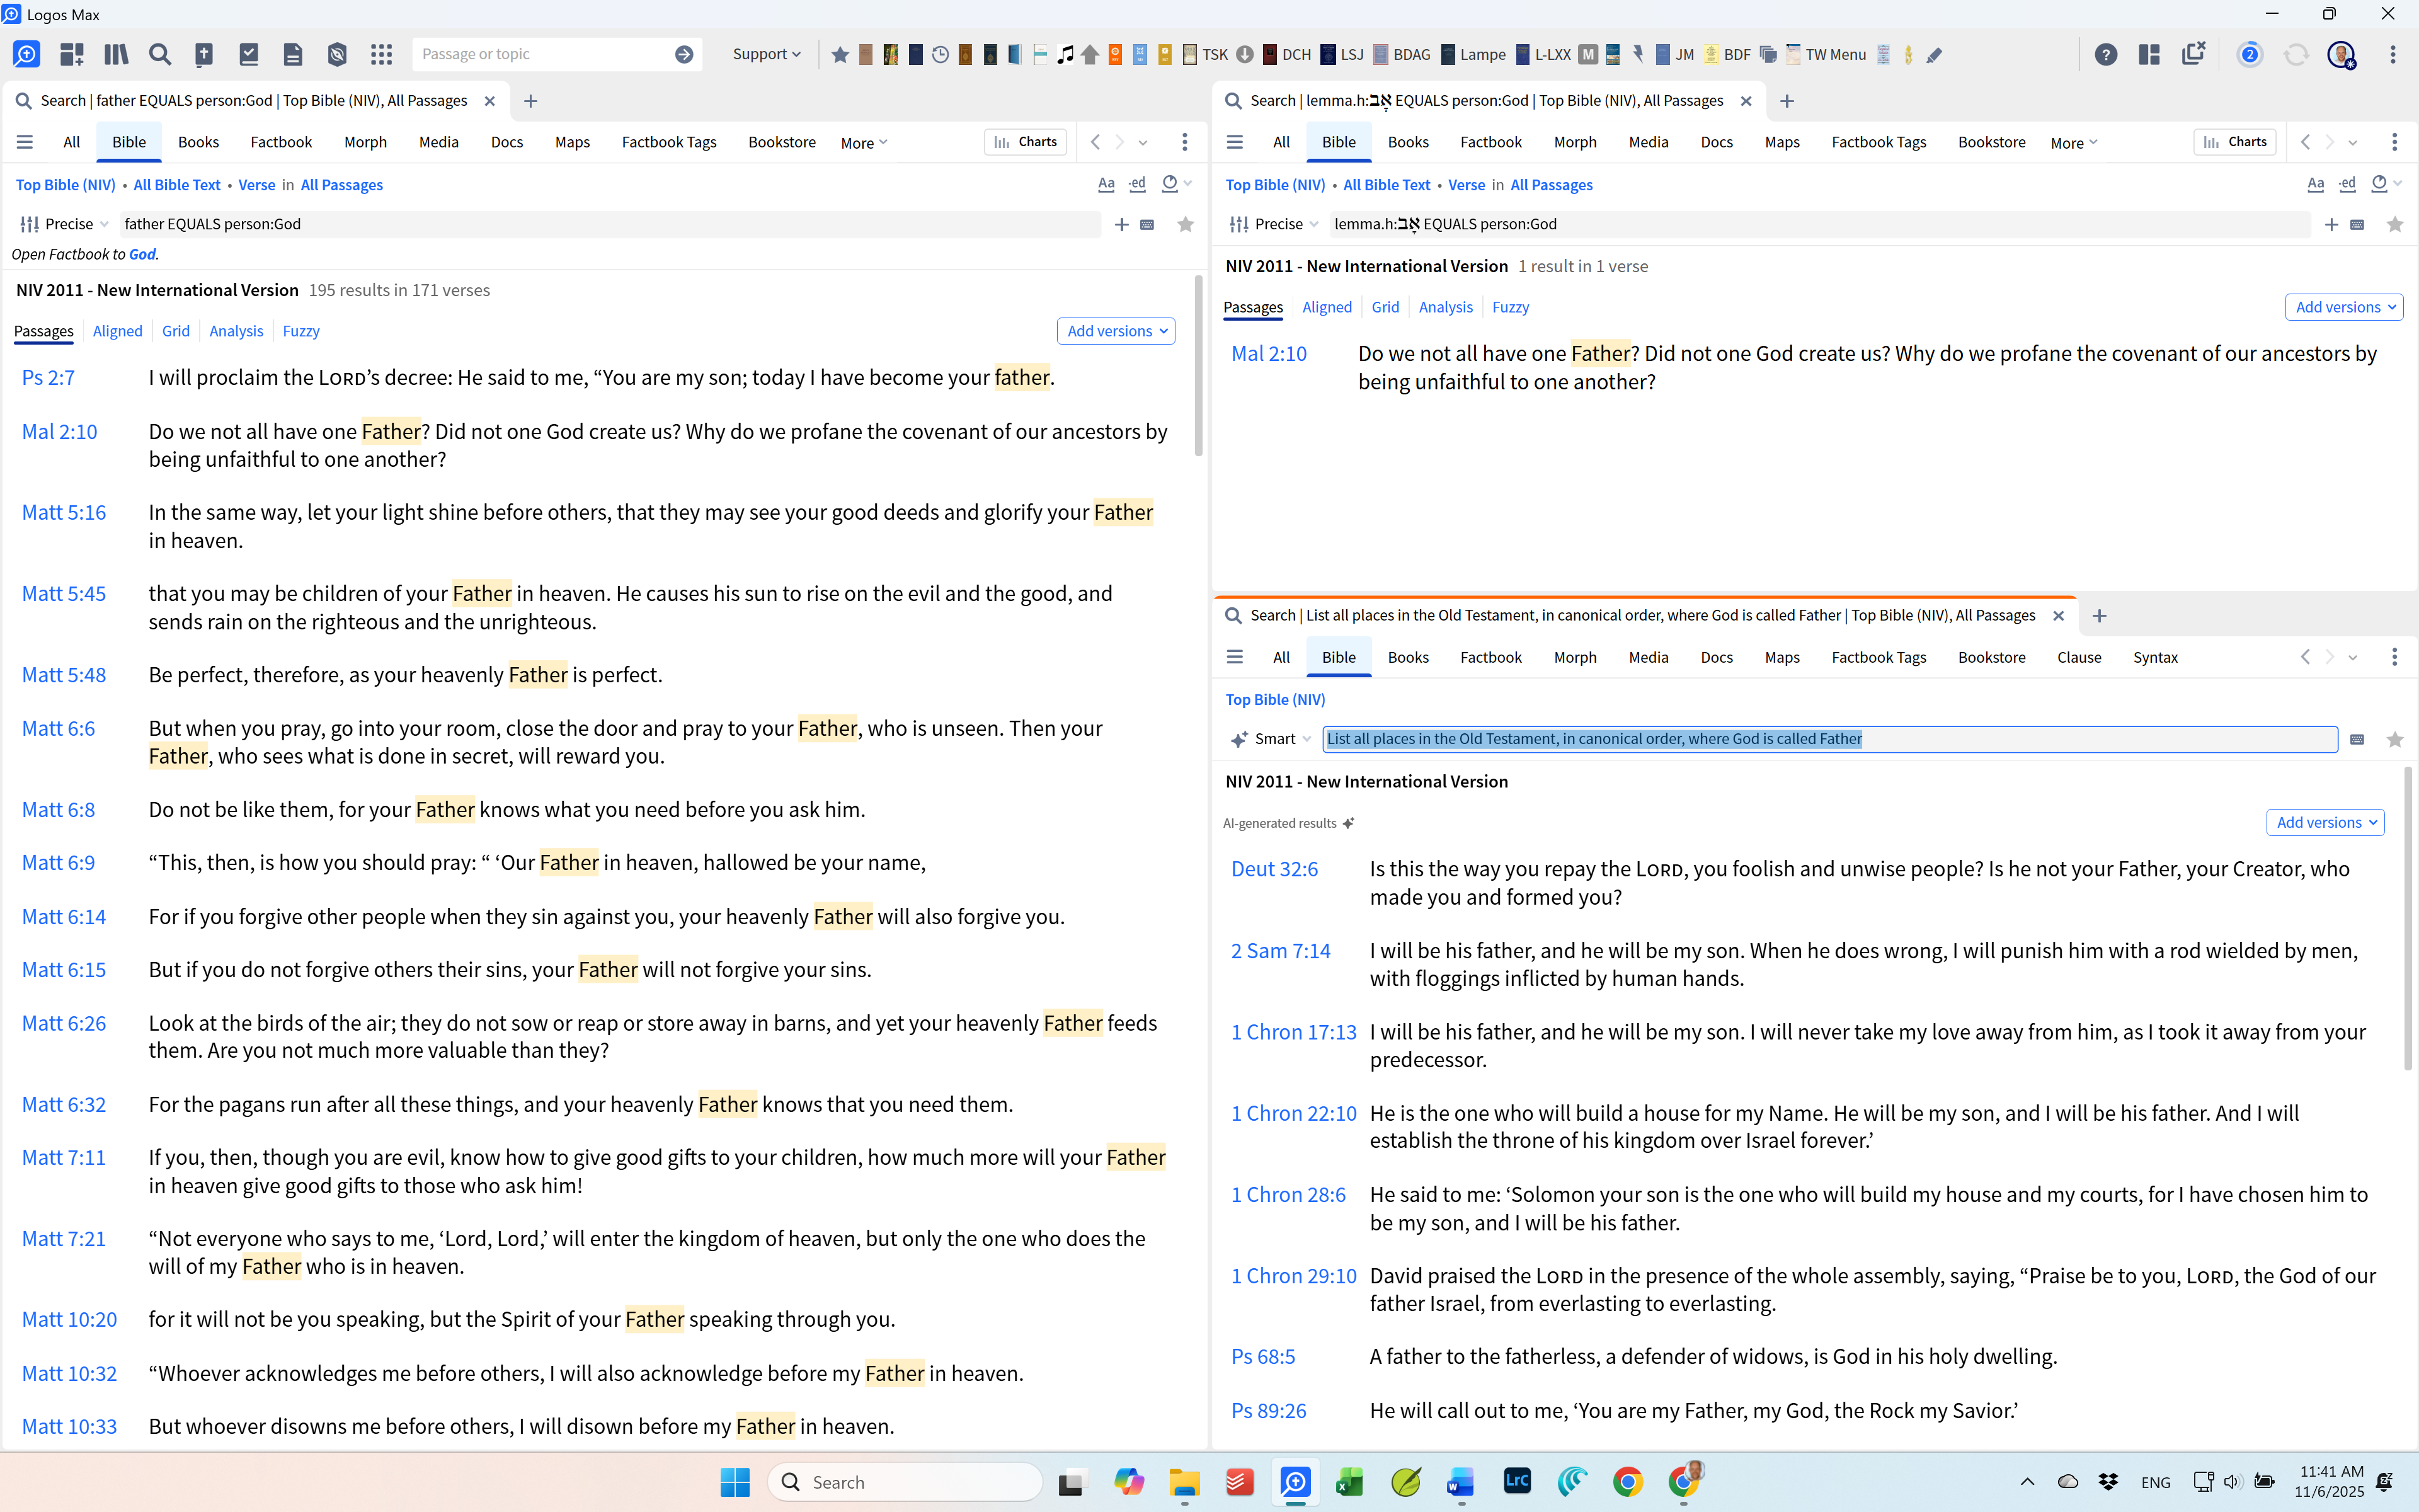Click the God Factbook link
2419x1512 pixels.
click(142, 254)
